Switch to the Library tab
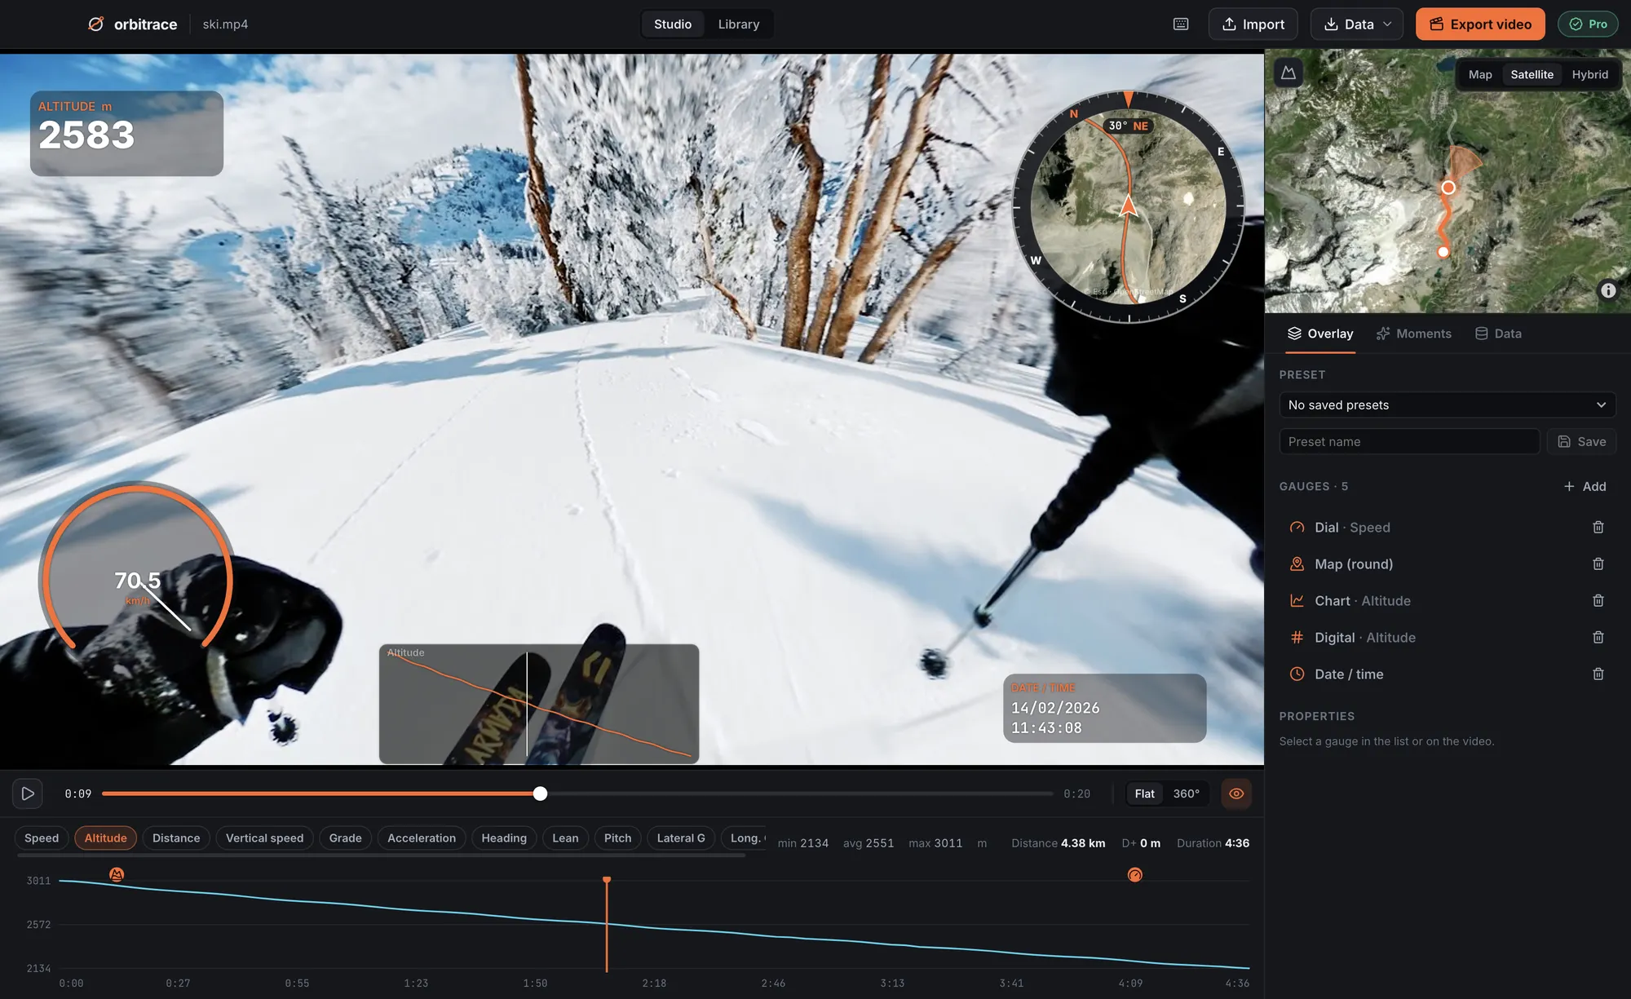 tap(739, 24)
